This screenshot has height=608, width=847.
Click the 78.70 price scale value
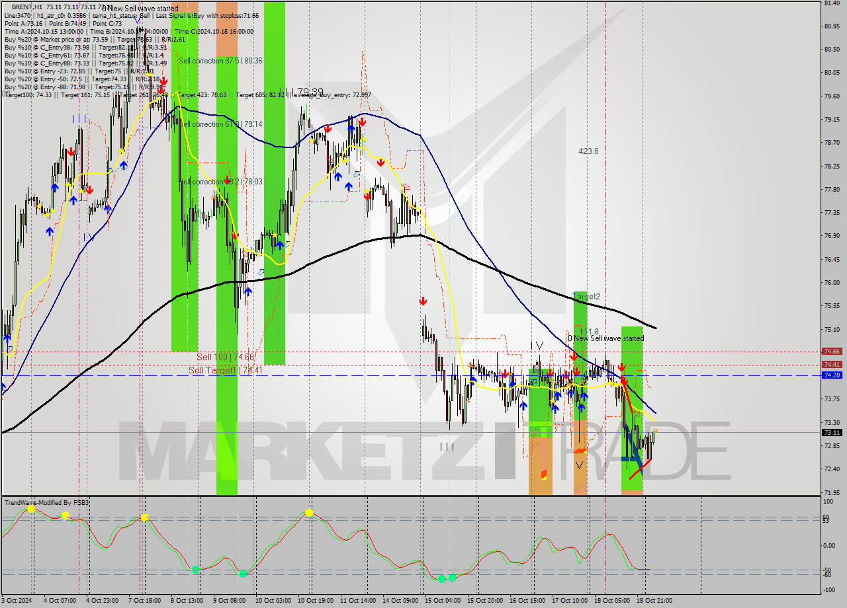[x=832, y=143]
